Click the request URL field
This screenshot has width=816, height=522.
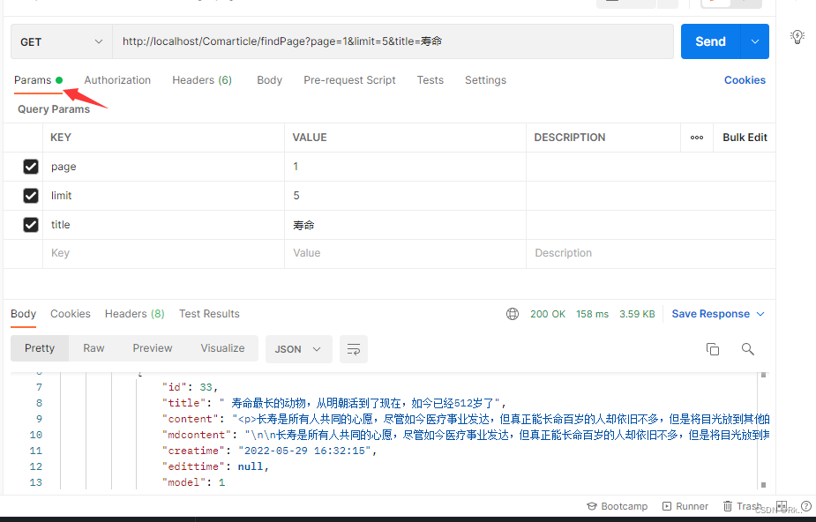393,41
